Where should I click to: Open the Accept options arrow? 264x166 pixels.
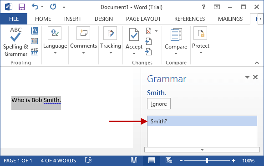[134, 54]
